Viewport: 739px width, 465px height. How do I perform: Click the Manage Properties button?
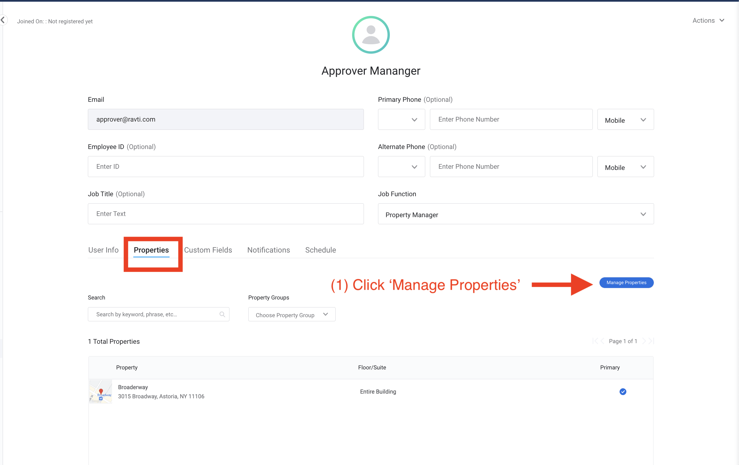(626, 283)
